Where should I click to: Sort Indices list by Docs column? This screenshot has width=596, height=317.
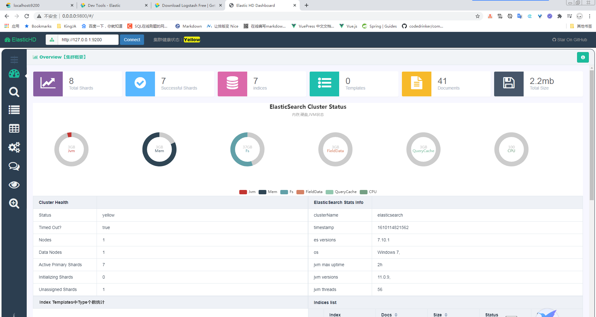click(389, 315)
